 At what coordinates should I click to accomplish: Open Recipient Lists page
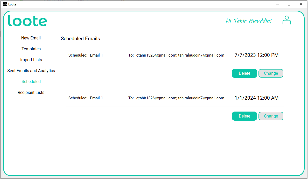click(x=31, y=93)
